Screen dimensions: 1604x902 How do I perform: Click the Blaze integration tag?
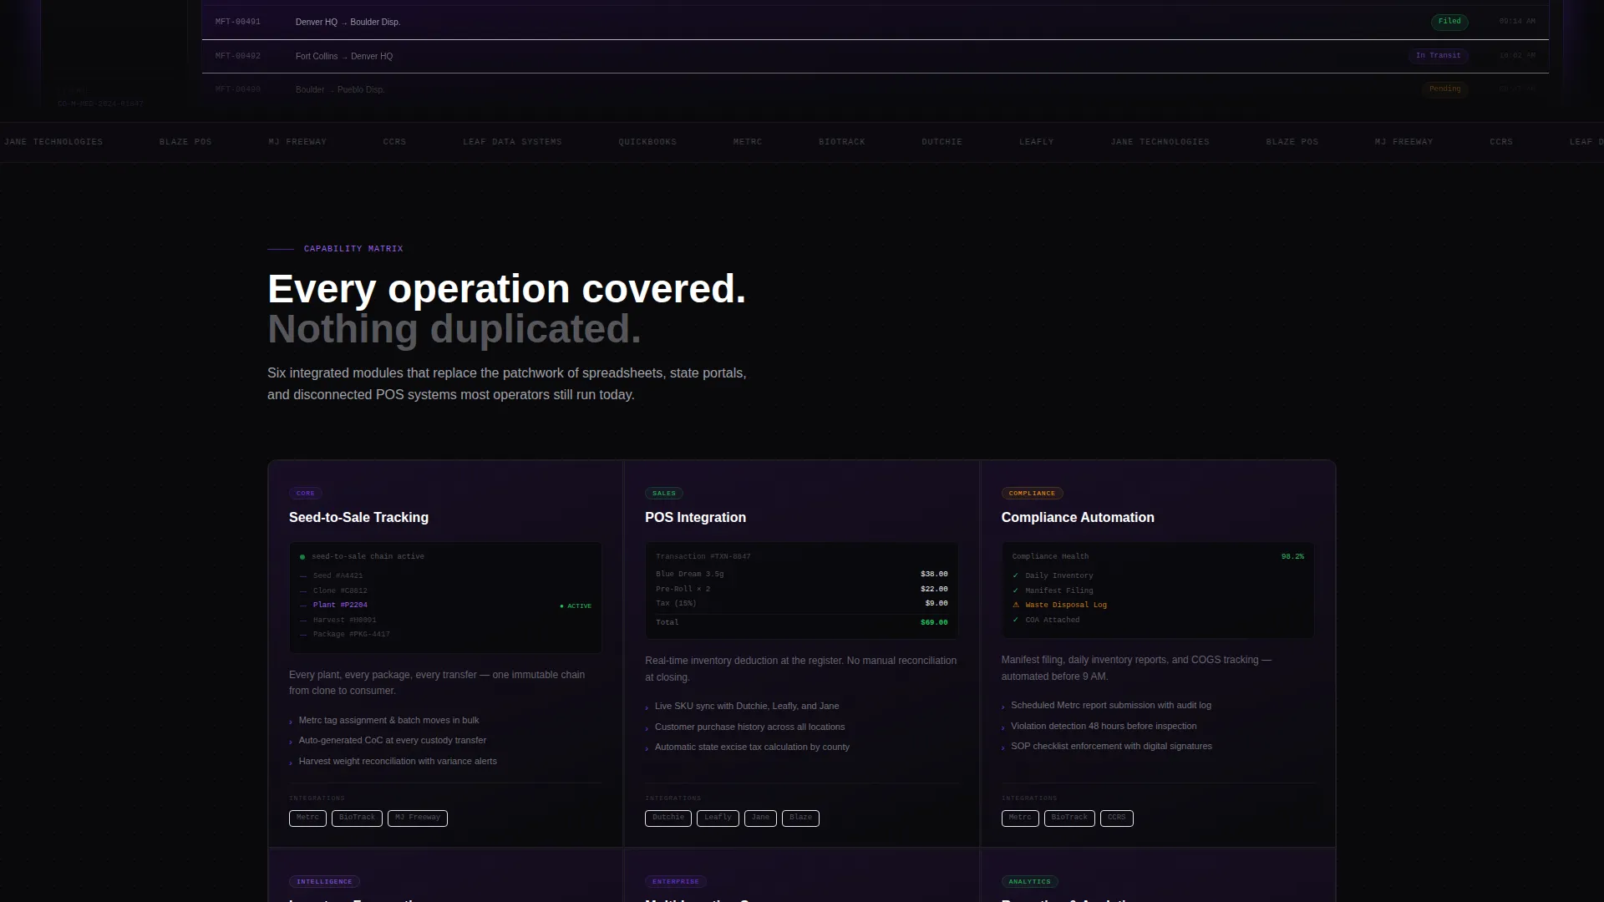800,818
